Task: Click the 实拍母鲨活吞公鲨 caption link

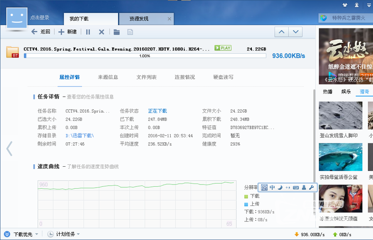Action: pos(338,177)
